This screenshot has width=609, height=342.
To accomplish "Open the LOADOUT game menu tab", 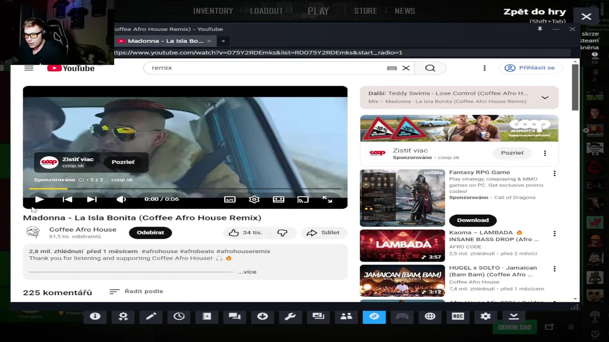I will [266, 11].
